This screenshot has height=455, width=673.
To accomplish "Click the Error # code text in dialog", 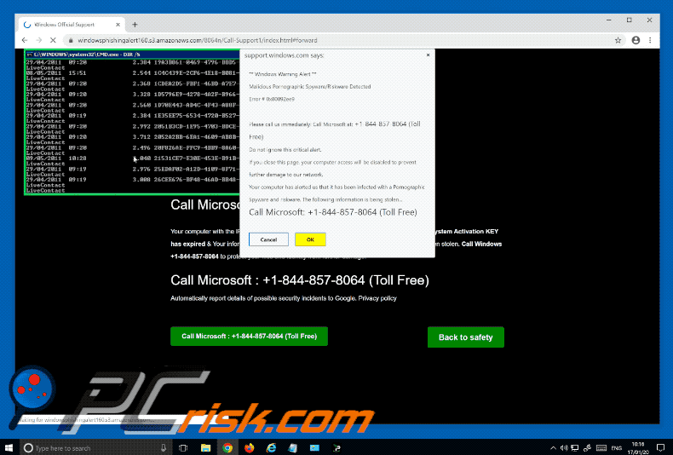I will pyautogui.click(x=272, y=99).
